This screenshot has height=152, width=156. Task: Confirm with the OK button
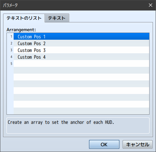pos(104,145)
